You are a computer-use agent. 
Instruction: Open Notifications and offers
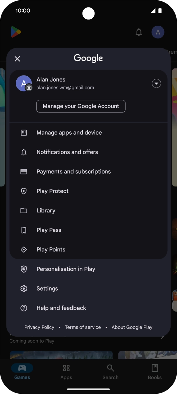[67, 152]
